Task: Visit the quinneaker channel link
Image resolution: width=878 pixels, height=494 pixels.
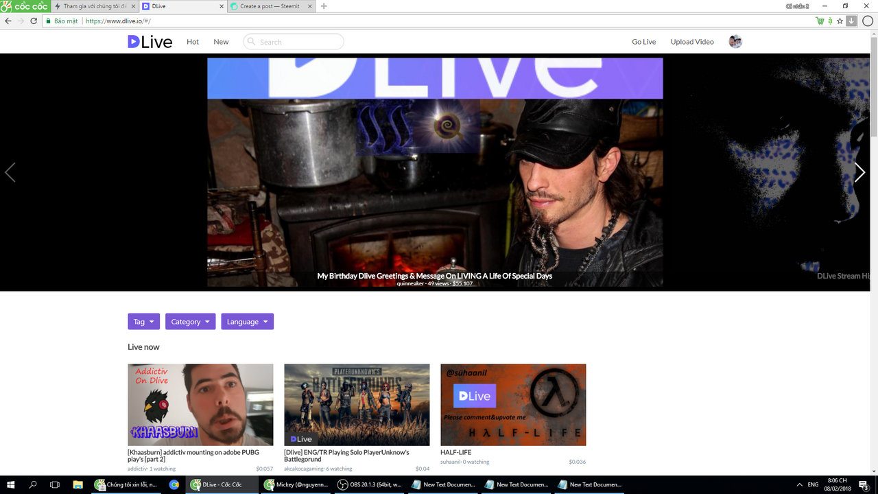Action: 410,283
